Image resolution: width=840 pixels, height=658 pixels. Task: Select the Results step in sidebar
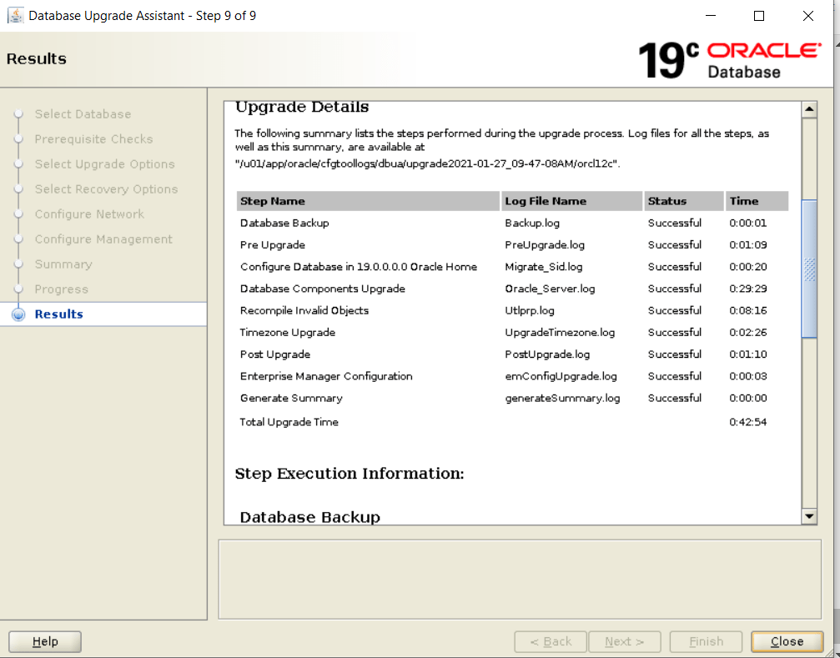click(58, 314)
